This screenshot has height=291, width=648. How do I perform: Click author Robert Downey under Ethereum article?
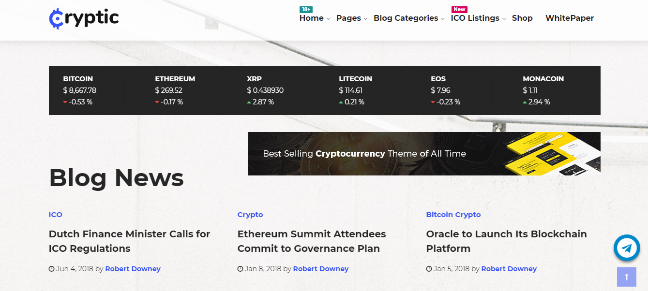(x=321, y=269)
